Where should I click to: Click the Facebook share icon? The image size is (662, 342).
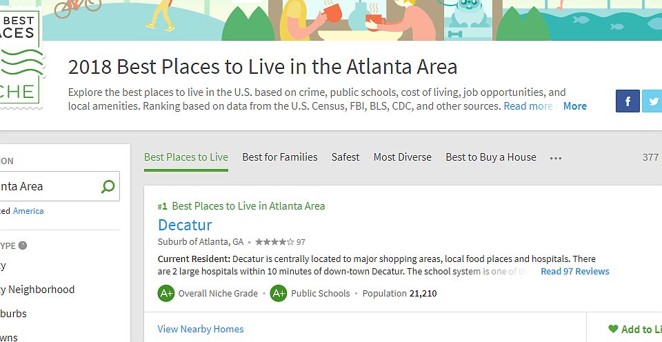pos(628,101)
